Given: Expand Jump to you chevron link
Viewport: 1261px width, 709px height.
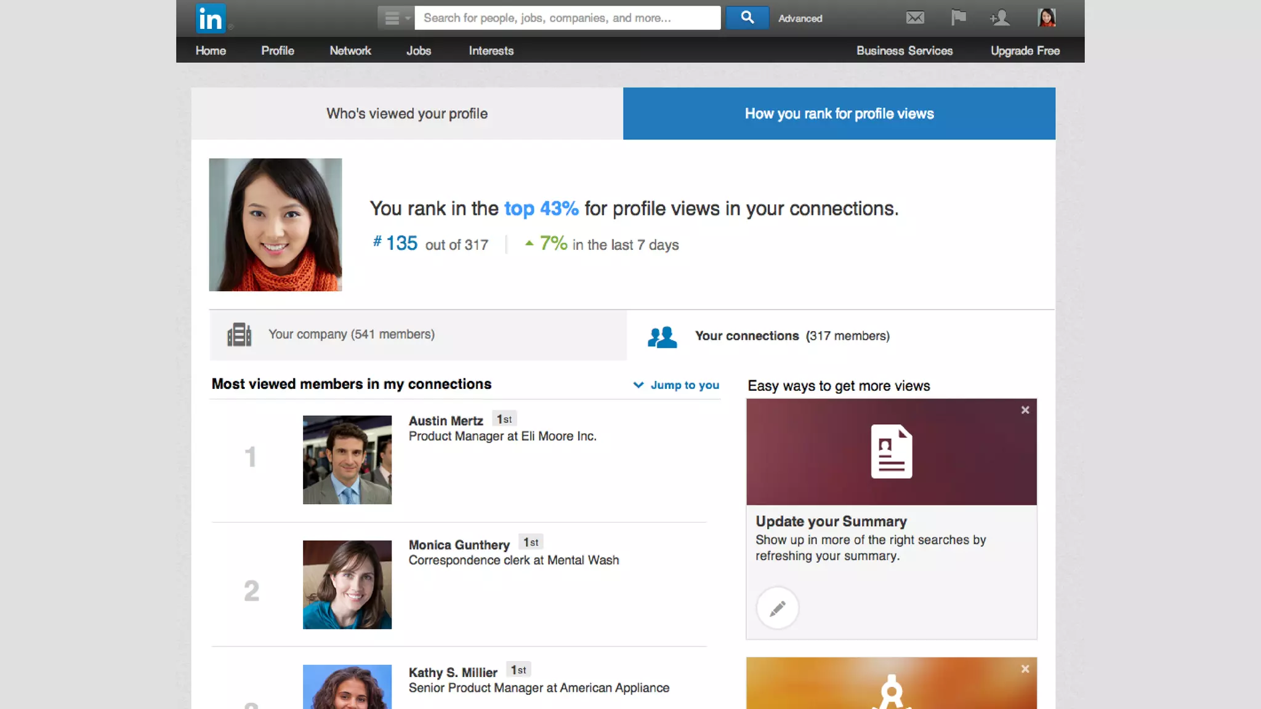Looking at the screenshot, I should pyautogui.click(x=676, y=385).
